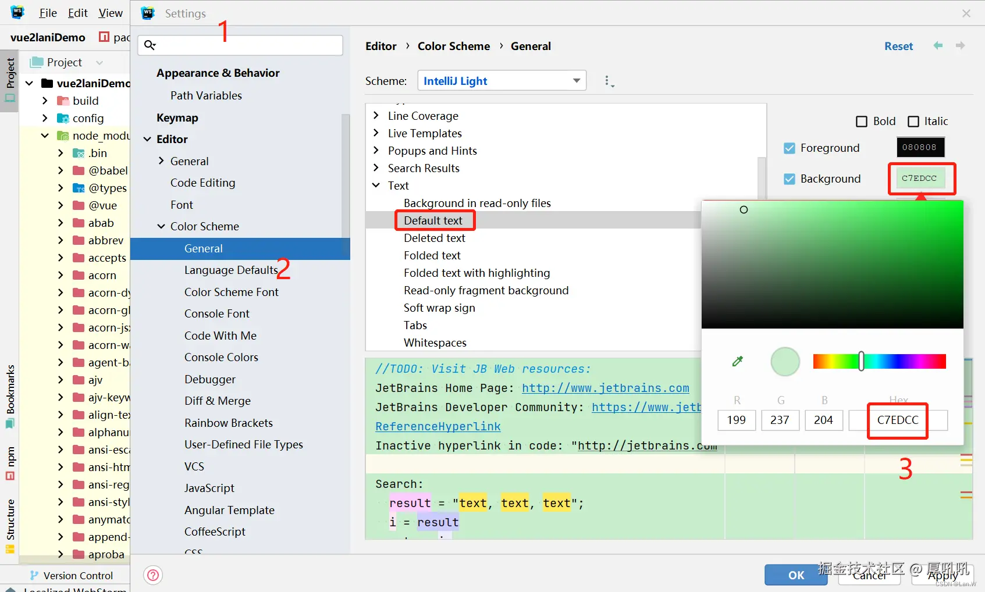This screenshot has width=985, height=592.
Task: Click the WebStorm logo in main window
Action: (17, 12)
